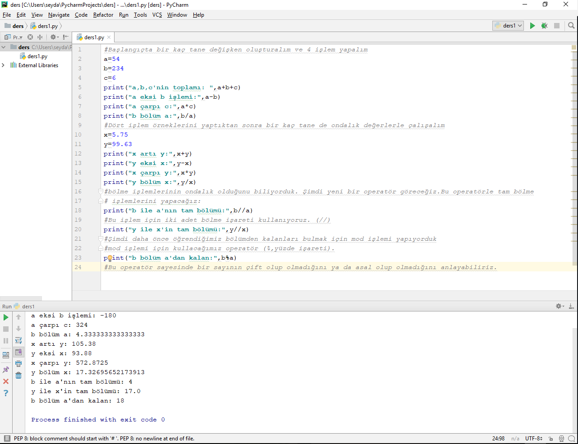578x444 pixels.
Task: Hide the Project tool window
Action: click(x=66, y=37)
